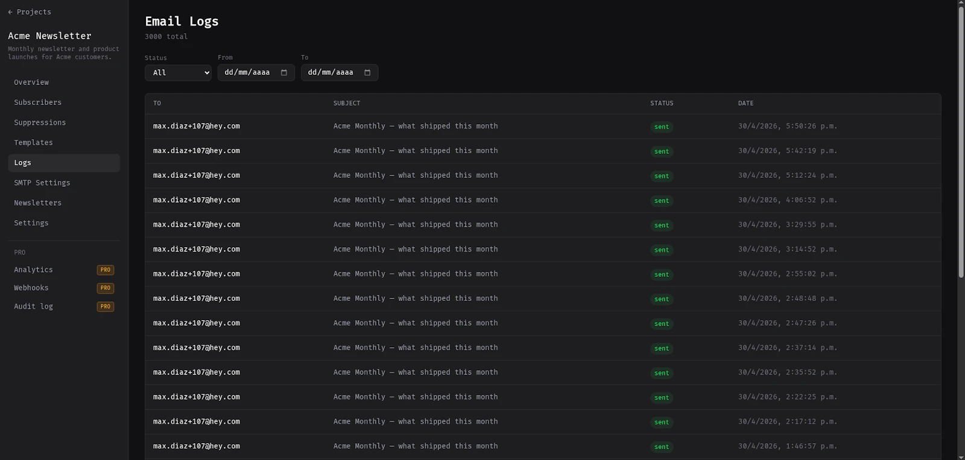
Task: Open SMTP Settings
Action: pos(64,183)
